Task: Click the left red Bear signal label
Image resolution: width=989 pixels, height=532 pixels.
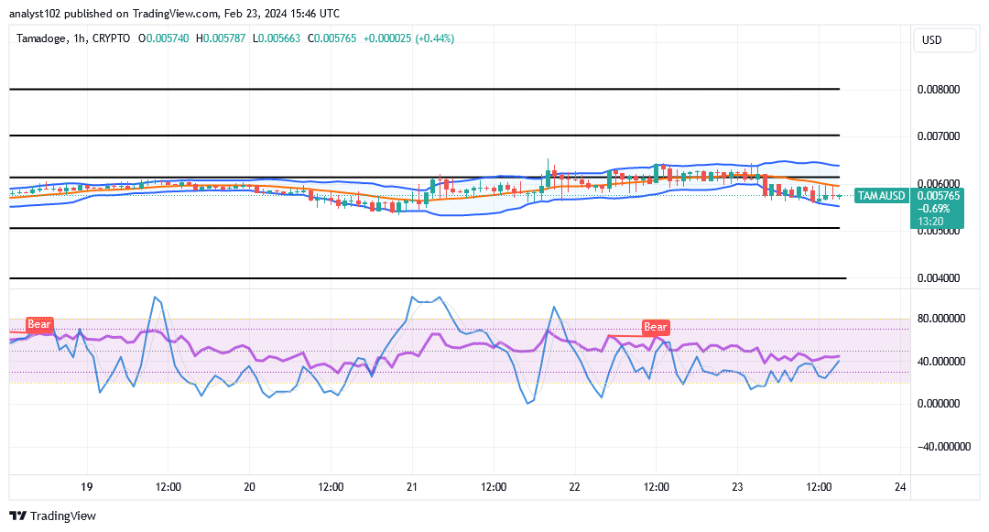Action: click(38, 325)
